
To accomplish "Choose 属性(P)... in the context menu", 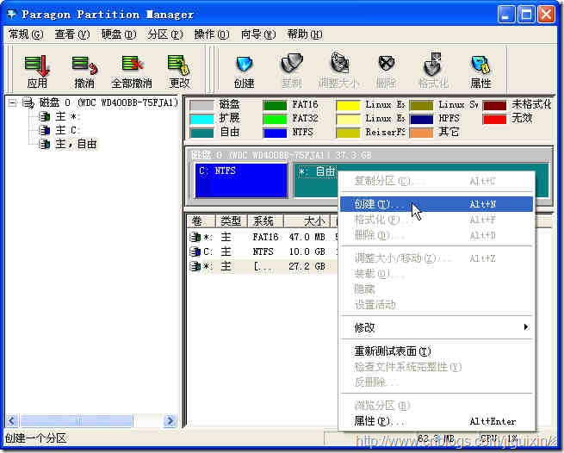I will point(436,420).
